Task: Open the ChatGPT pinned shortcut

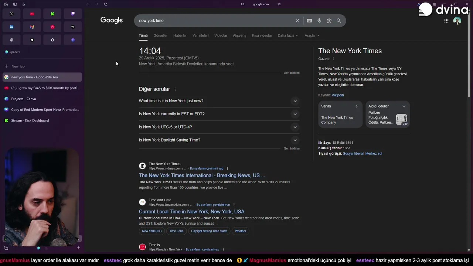Action: pos(11,40)
